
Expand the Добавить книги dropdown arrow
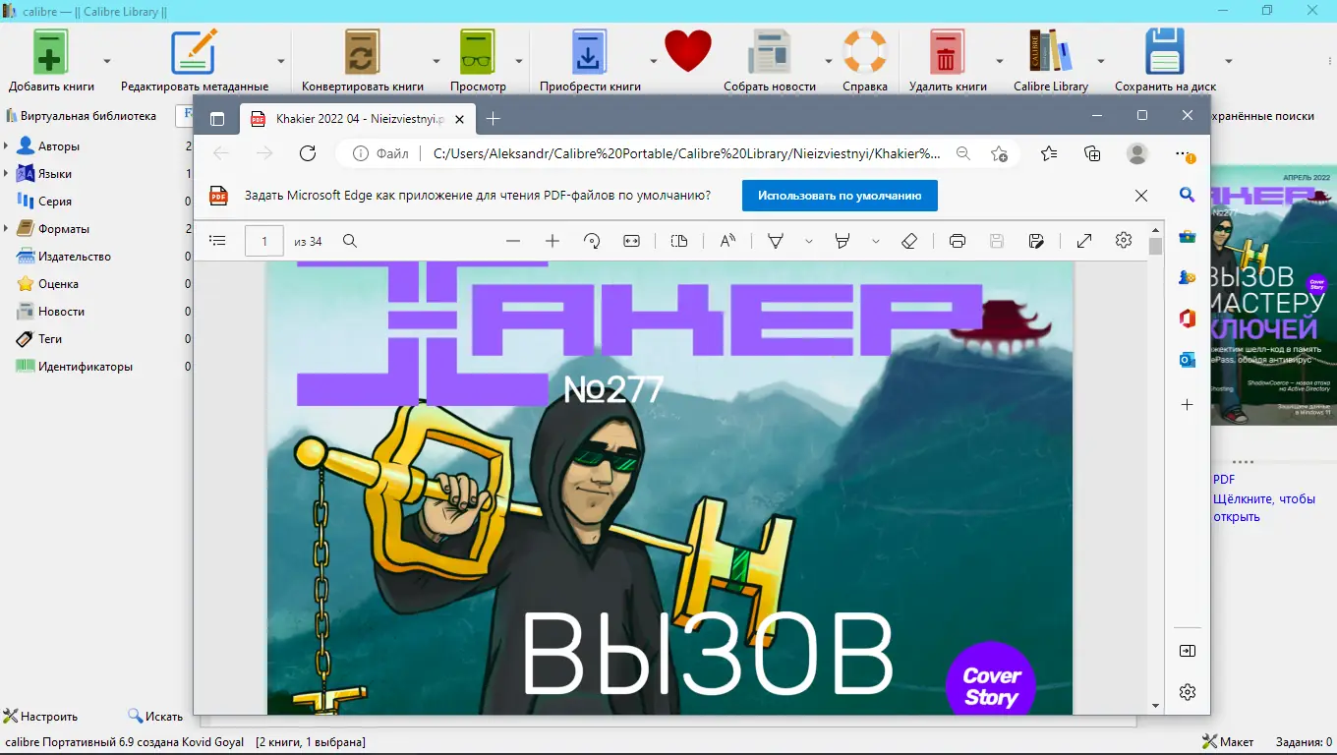(x=107, y=59)
